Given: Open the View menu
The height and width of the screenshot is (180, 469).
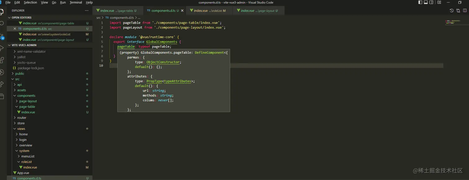Looking at the screenshot, I should (x=44, y=2).
